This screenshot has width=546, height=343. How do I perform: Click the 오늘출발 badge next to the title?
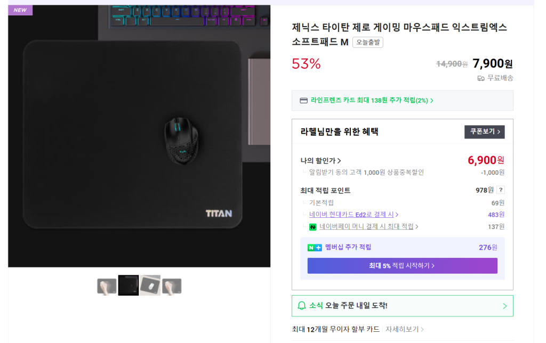(x=368, y=42)
